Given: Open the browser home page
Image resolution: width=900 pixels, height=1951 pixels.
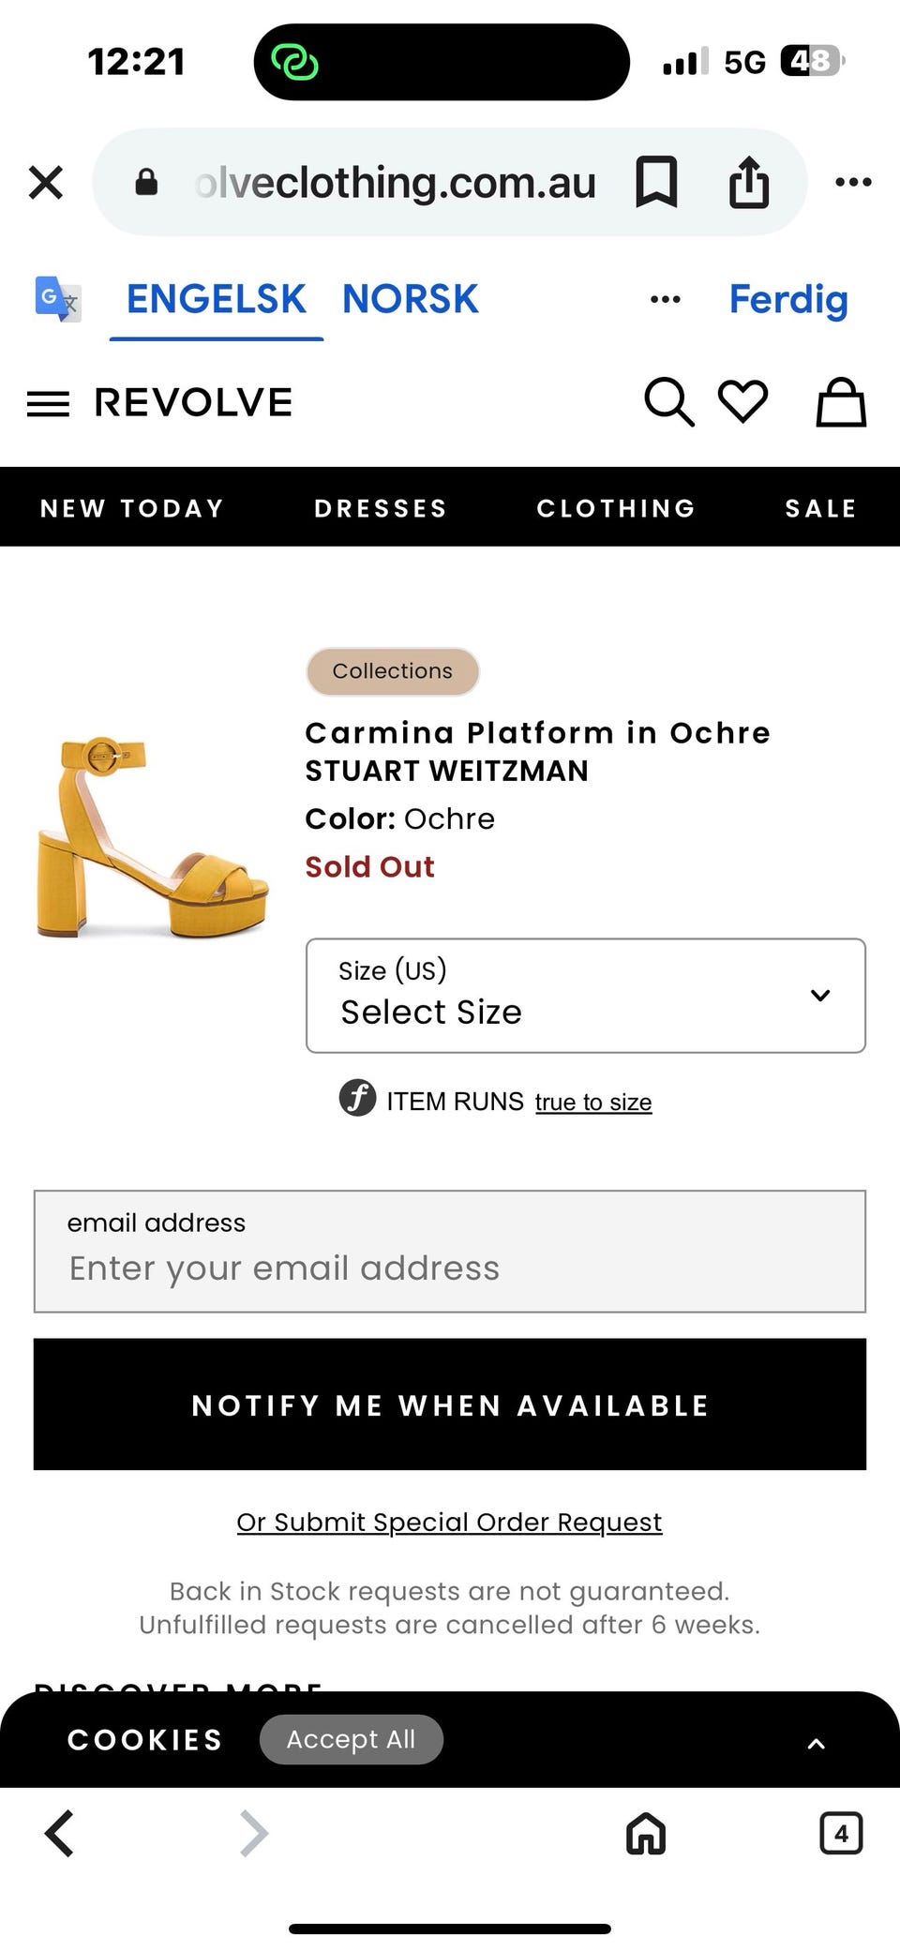Looking at the screenshot, I should coord(646,1833).
